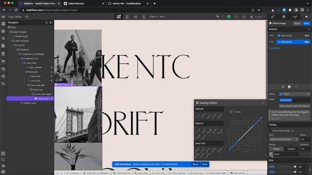Collapse the page-wrapper tree node
This screenshot has width=312, height=175.
tap(9, 32)
